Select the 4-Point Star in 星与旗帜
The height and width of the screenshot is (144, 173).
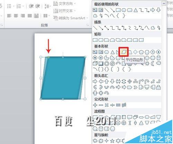pyautogui.click(x=107, y=141)
